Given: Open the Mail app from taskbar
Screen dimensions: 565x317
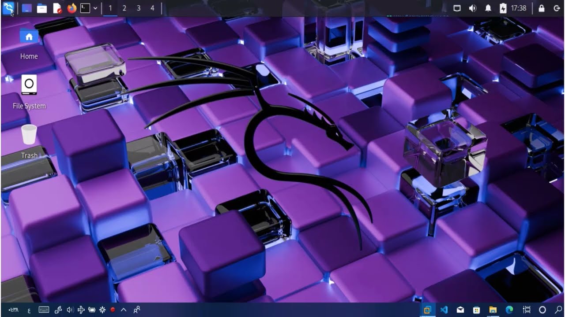Looking at the screenshot, I should 460,310.
